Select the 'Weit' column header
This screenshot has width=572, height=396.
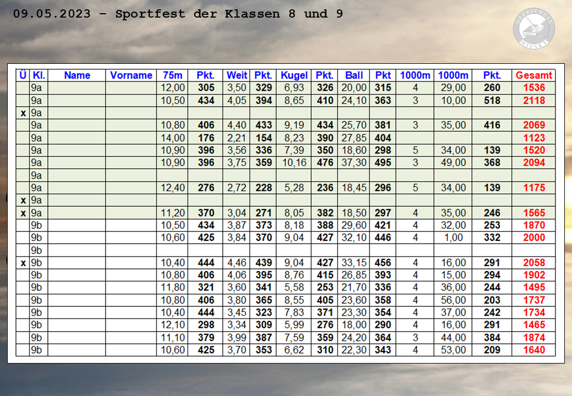[237, 75]
